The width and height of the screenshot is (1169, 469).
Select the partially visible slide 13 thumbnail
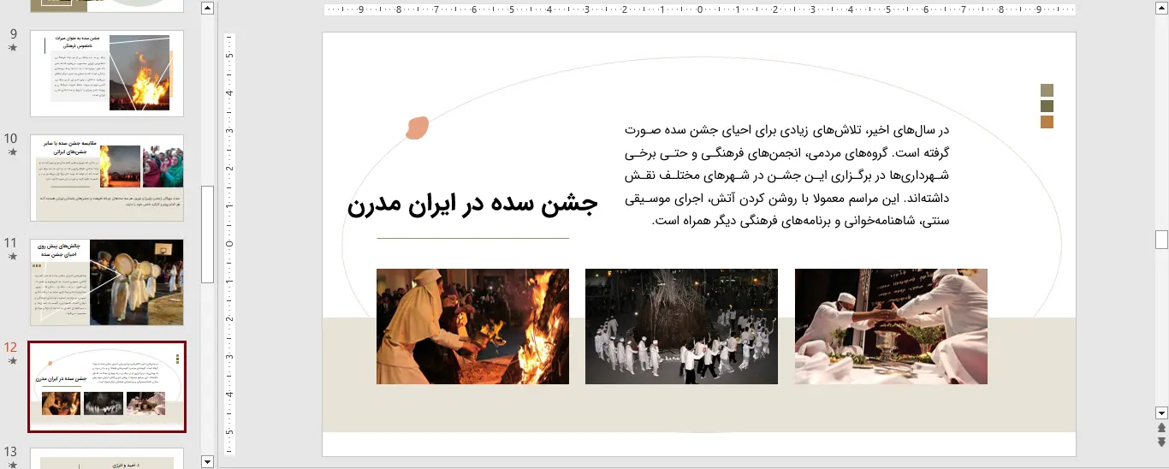pos(107,459)
